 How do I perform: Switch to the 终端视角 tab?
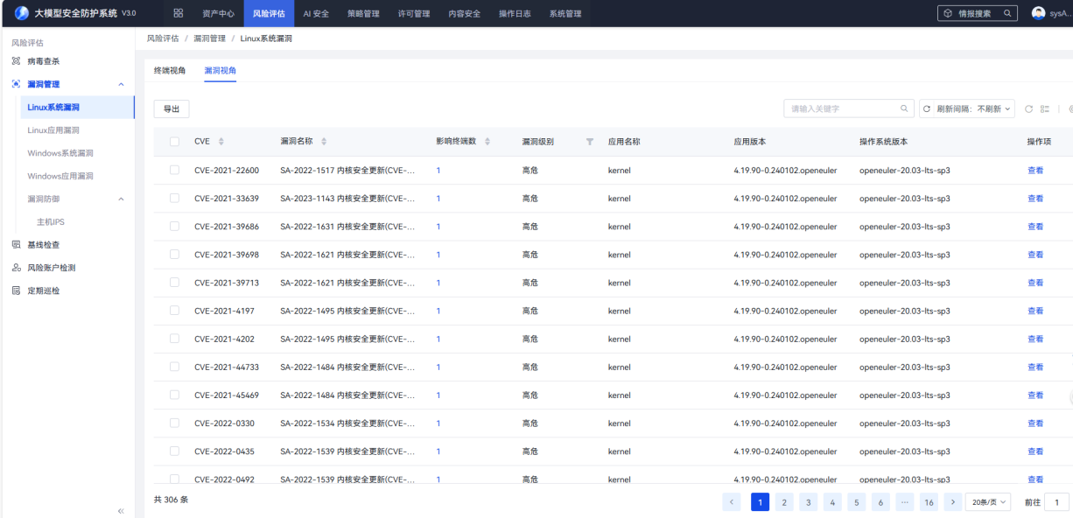pyautogui.click(x=170, y=70)
